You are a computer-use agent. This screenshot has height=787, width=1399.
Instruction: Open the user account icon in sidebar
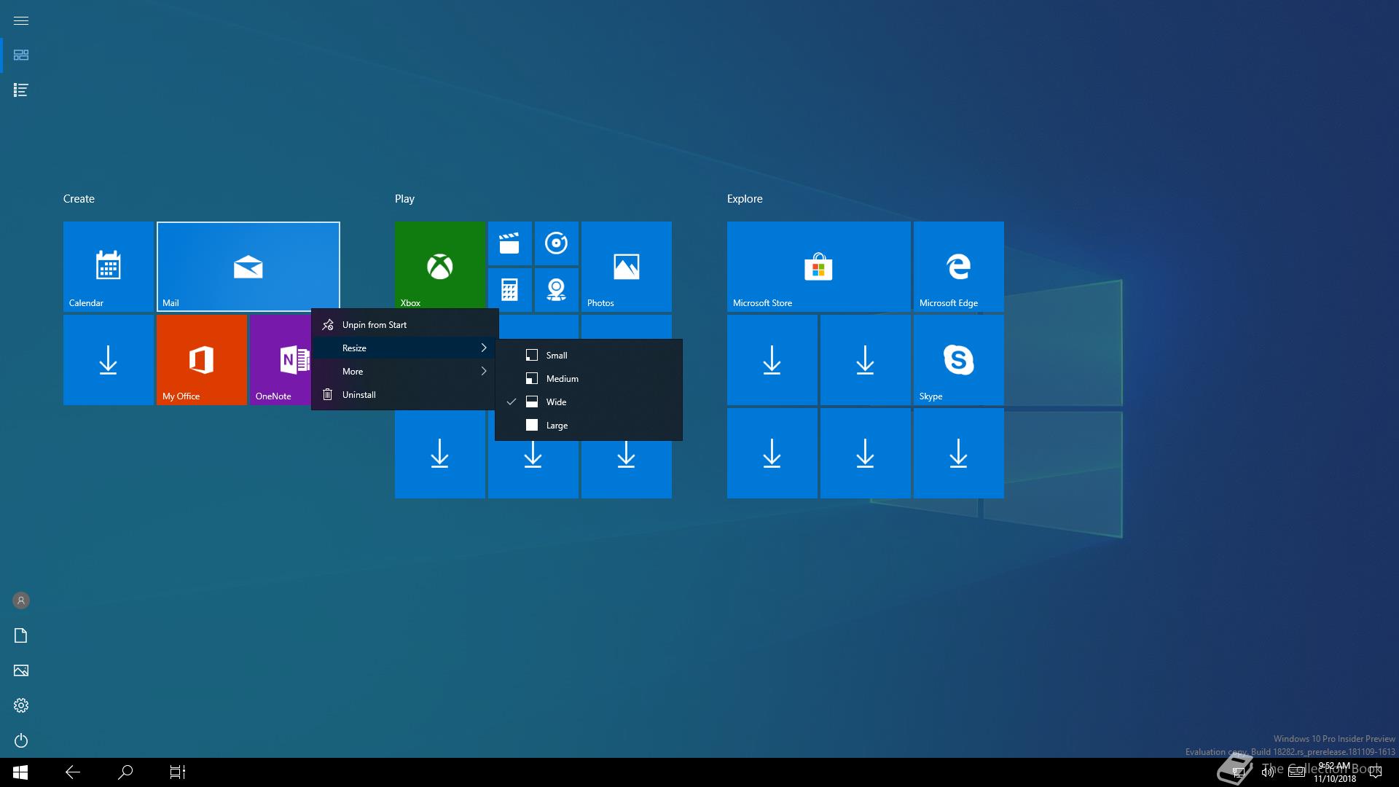21,600
